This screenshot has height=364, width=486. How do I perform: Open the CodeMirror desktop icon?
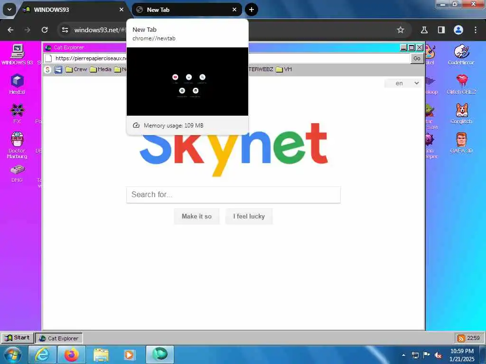pyautogui.click(x=461, y=55)
